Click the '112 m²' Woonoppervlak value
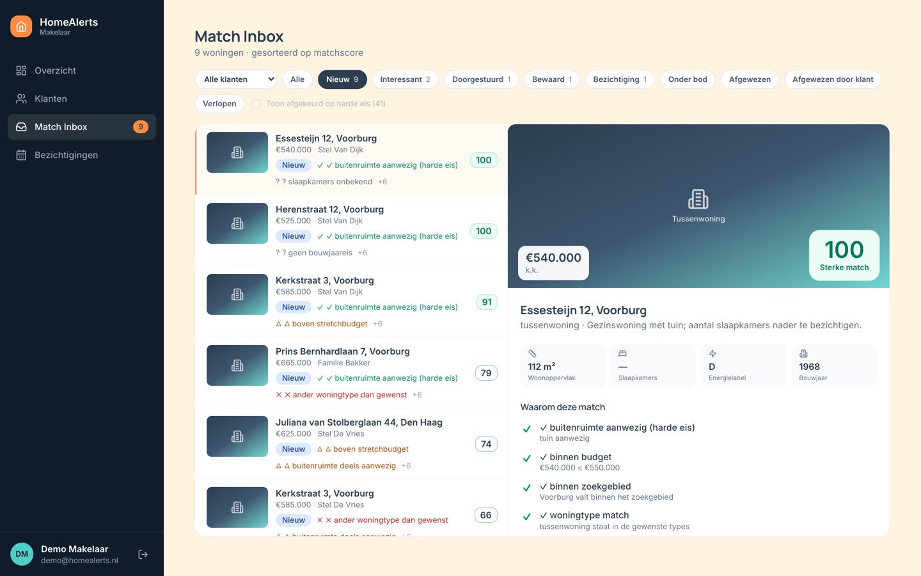The width and height of the screenshot is (921, 576). pyautogui.click(x=542, y=367)
